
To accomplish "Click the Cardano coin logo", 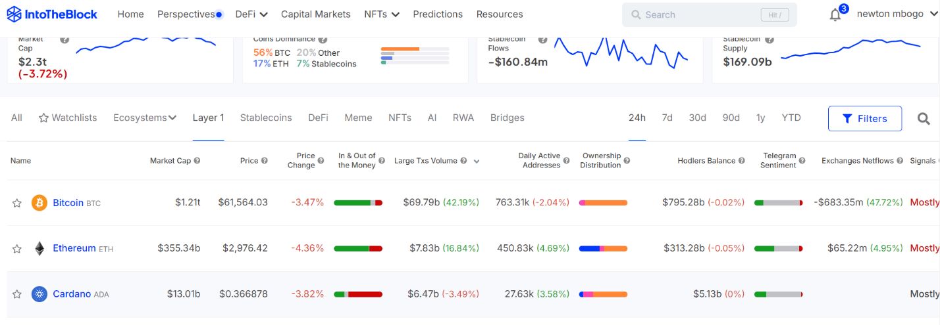I will click(39, 294).
